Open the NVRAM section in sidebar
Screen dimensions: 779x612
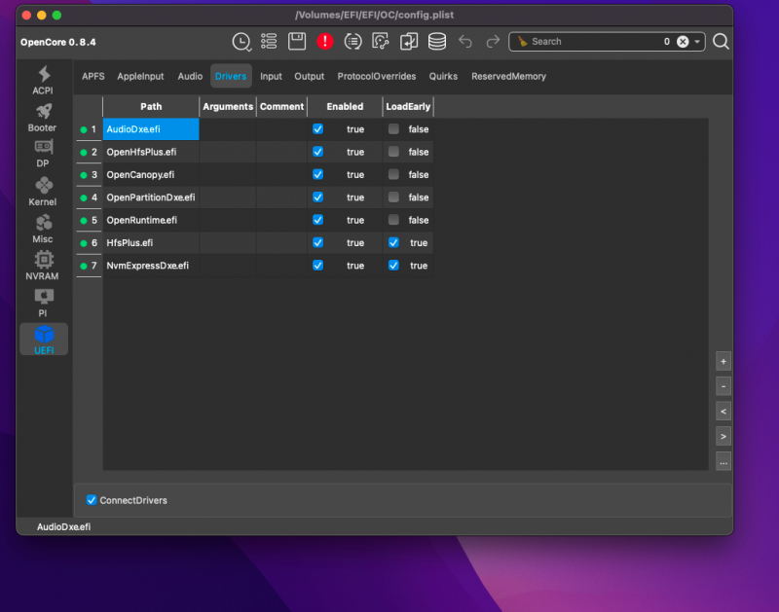pyautogui.click(x=44, y=266)
